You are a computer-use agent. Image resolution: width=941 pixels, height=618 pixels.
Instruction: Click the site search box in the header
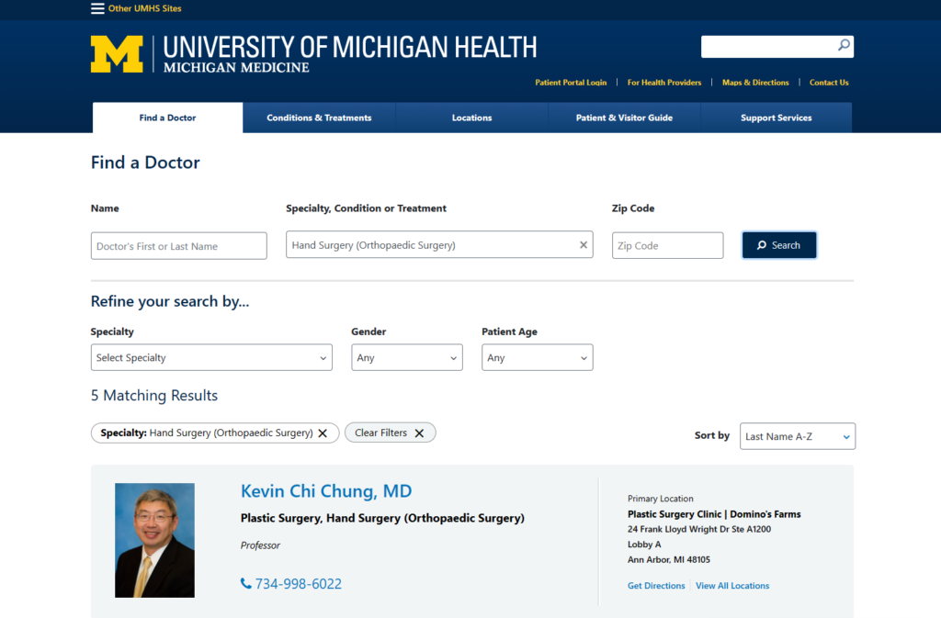point(777,46)
